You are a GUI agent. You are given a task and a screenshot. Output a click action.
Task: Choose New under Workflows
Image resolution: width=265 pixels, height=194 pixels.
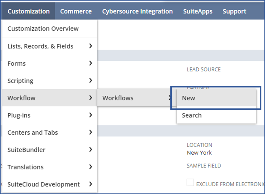pos(217,98)
